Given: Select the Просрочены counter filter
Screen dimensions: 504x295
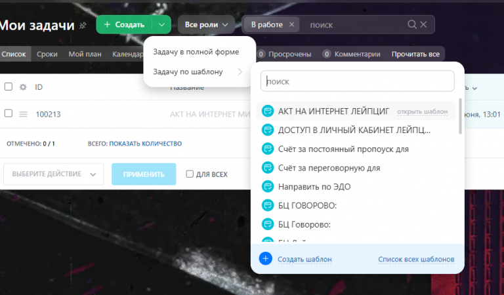Looking at the screenshot, I should click(284, 54).
